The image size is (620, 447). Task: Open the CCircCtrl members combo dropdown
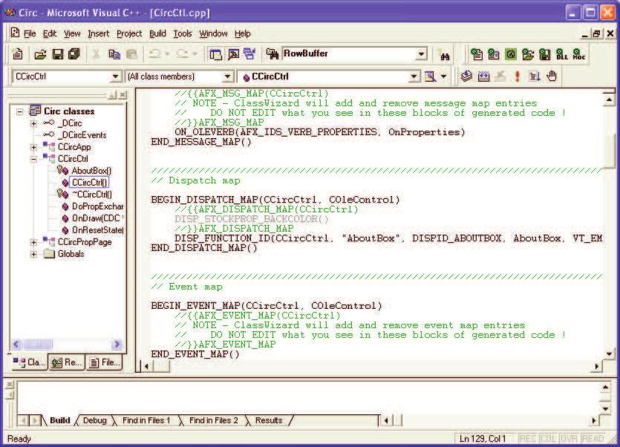point(414,76)
